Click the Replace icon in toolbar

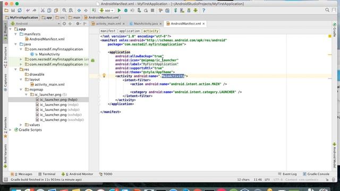(71, 11)
